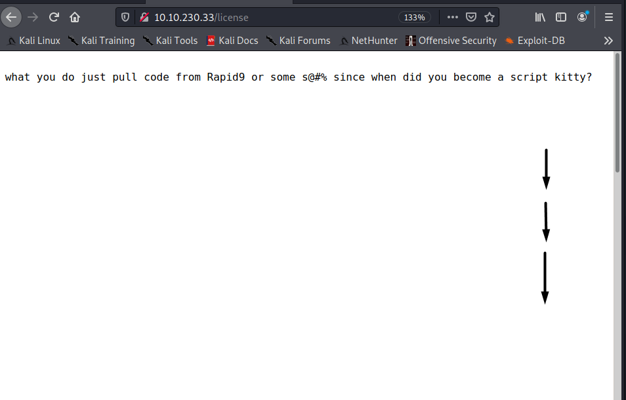This screenshot has height=400, width=626.
Task: Go back to the previous page
Action: point(11,17)
